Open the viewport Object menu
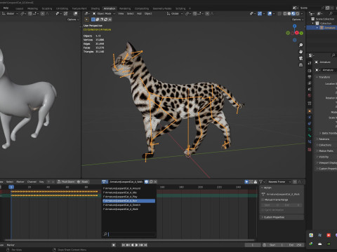Image resolution: width=337 pixels, height=252 pixels. [148, 14]
